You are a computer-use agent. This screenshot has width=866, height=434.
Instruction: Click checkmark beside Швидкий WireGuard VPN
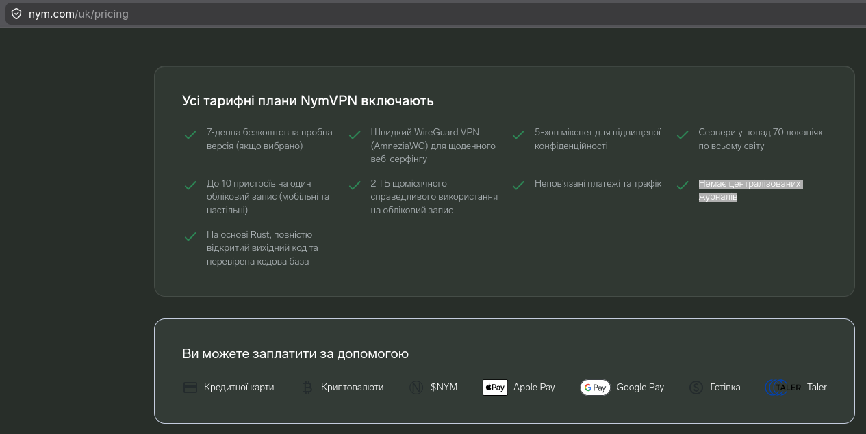(355, 135)
